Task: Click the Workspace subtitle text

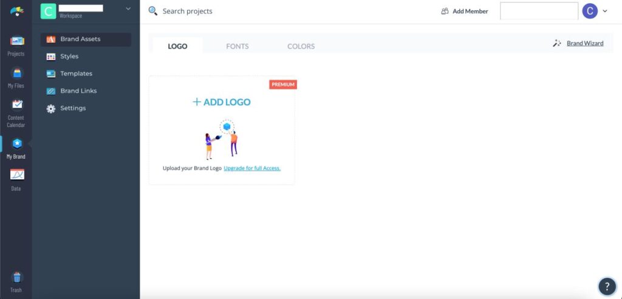Action: point(70,16)
